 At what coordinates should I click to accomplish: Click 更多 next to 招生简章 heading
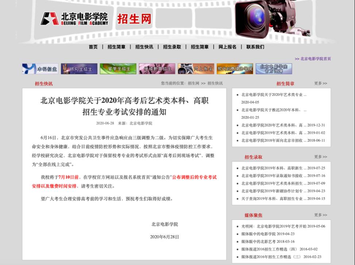click(321, 83)
